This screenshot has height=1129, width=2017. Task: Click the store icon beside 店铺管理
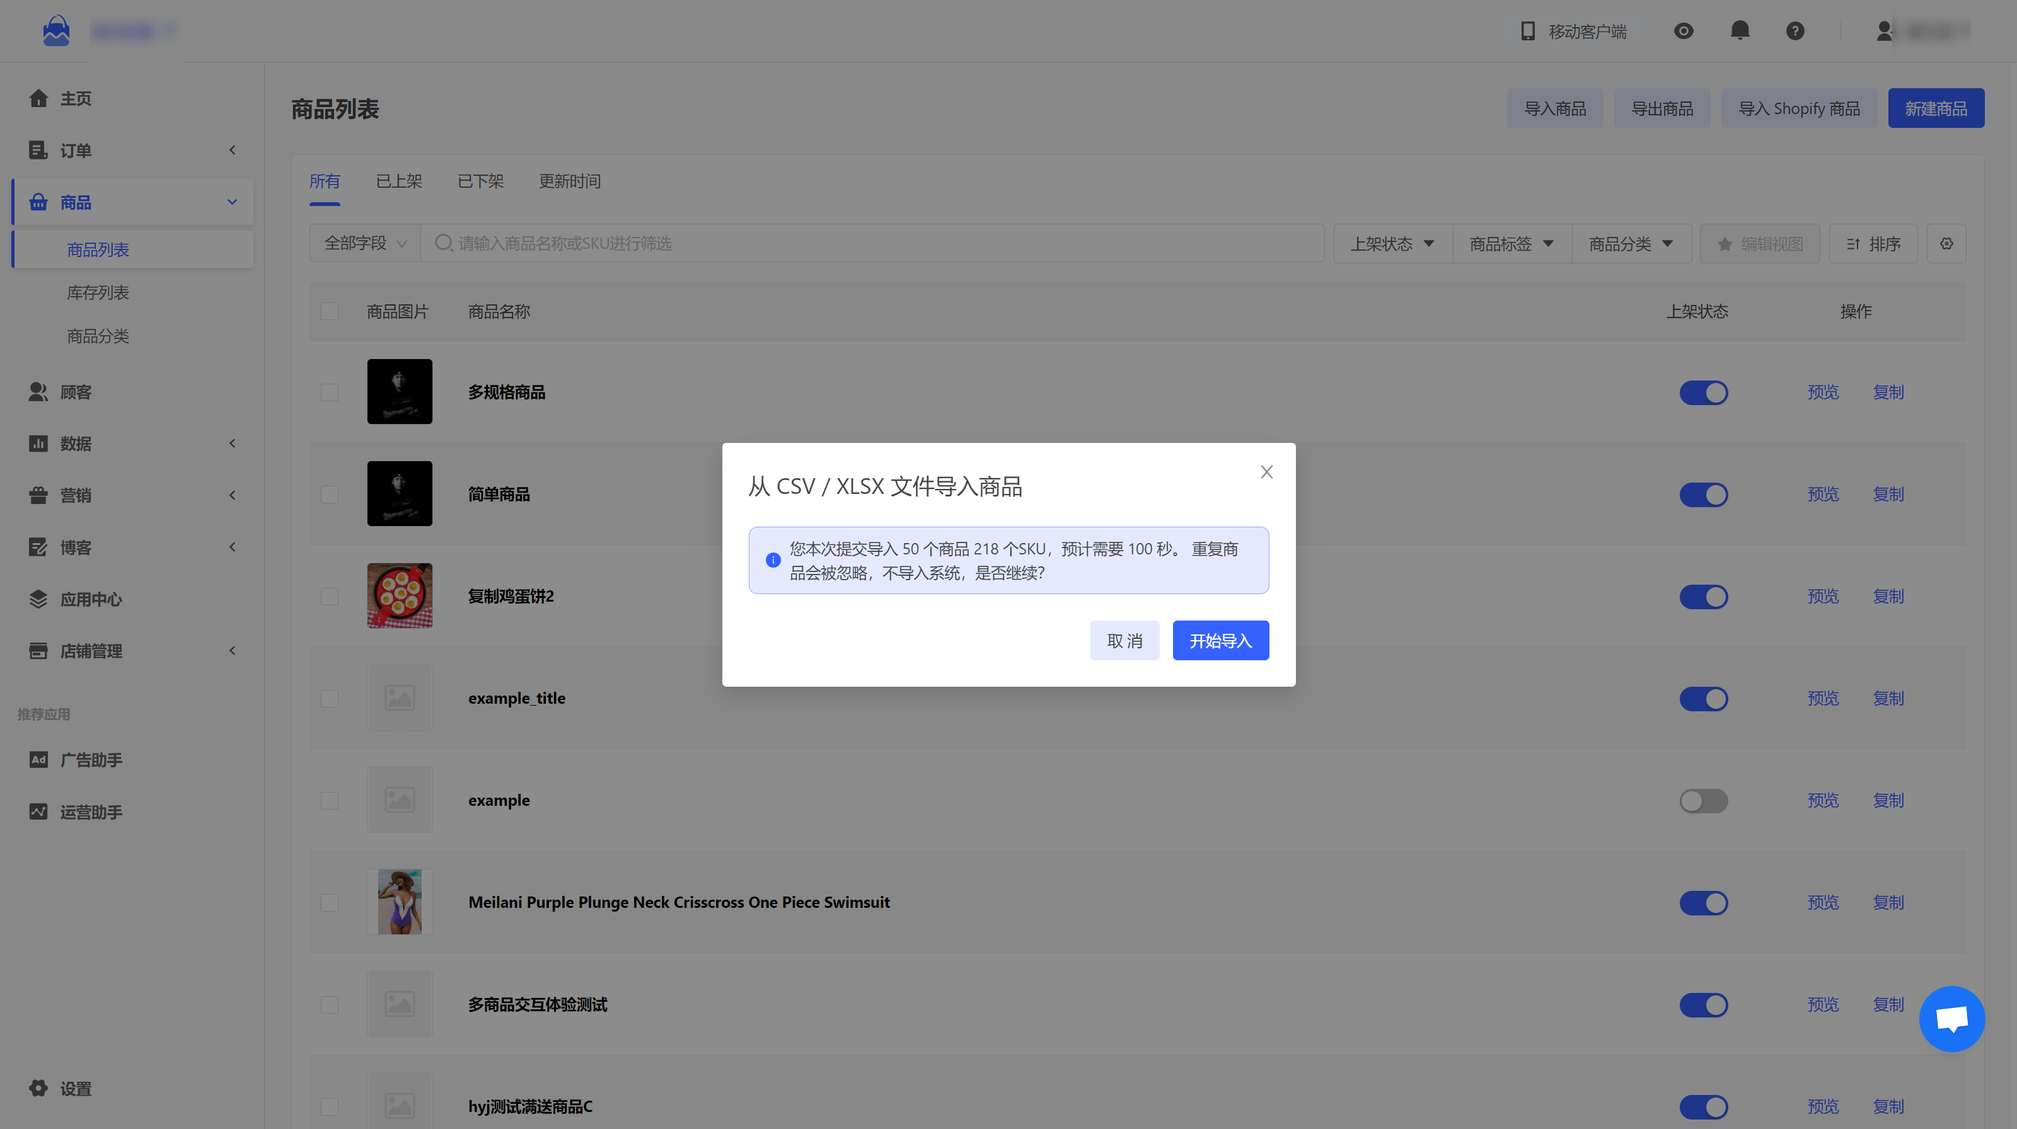tap(38, 651)
